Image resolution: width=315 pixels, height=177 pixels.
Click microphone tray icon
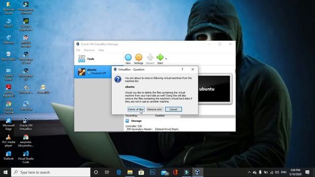pos(260,172)
